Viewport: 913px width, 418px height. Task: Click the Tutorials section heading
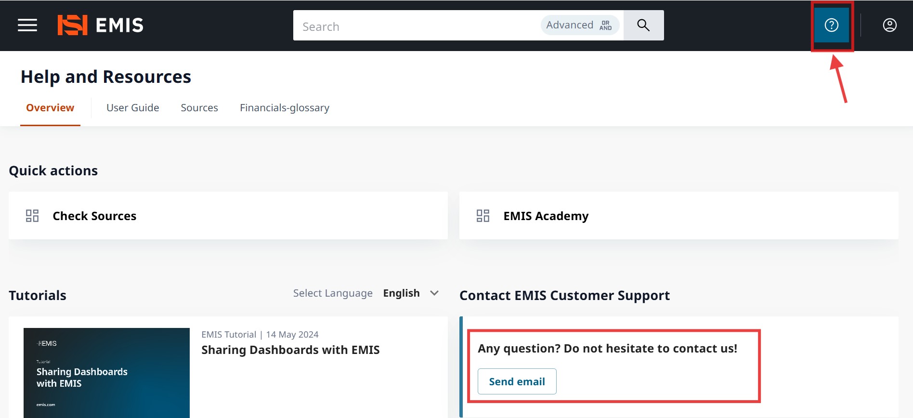tap(38, 296)
